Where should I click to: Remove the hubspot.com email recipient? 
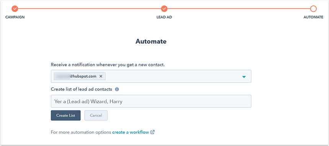tap(101, 76)
